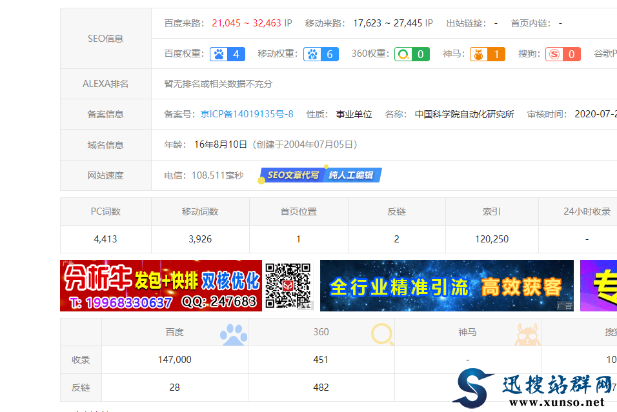Click the 反链 row label in engine table
This screenshot has width=617, height=412.
click(81, 387)
